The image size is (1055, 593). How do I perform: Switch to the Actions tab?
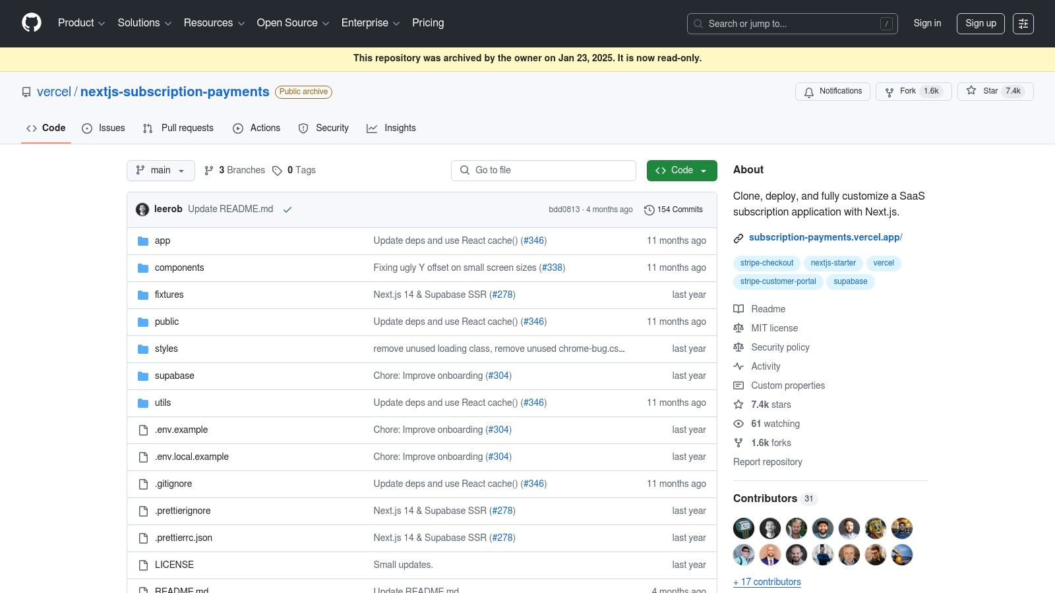(x=256, y=128)
